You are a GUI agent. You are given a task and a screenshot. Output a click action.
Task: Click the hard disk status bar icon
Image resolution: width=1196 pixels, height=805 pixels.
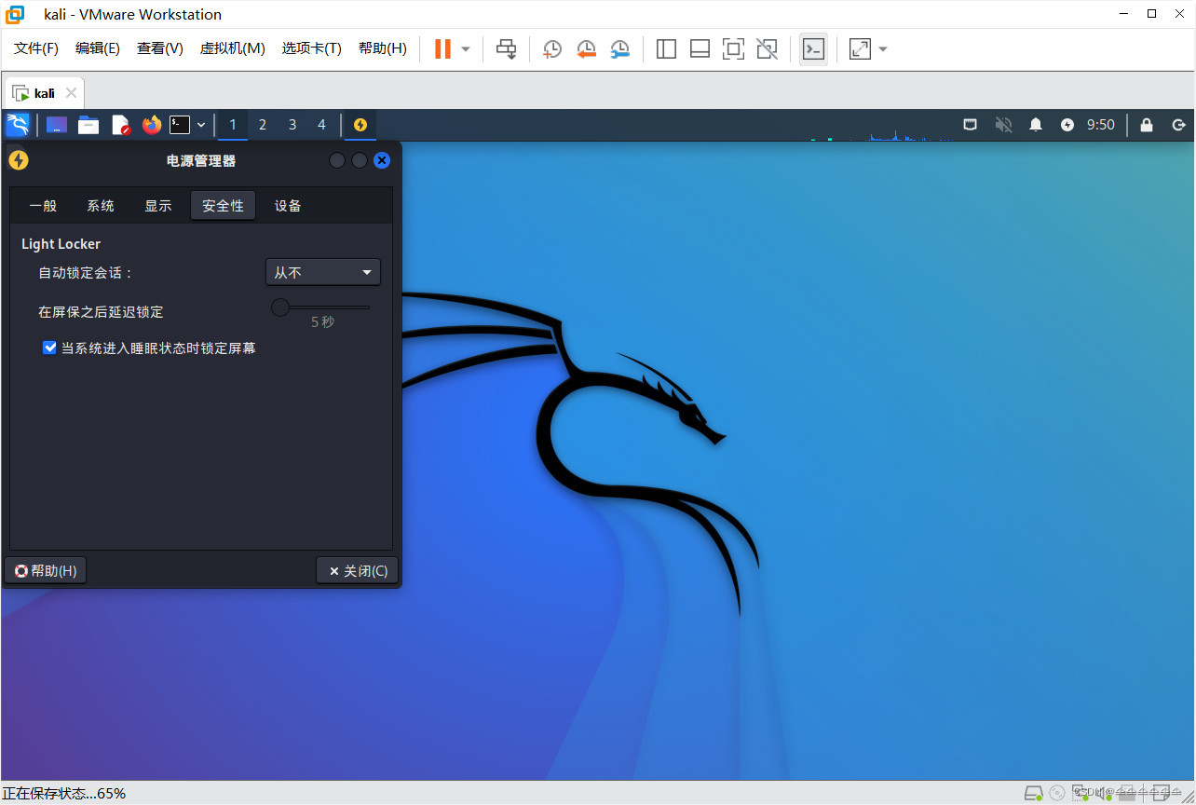(1034, 794)
